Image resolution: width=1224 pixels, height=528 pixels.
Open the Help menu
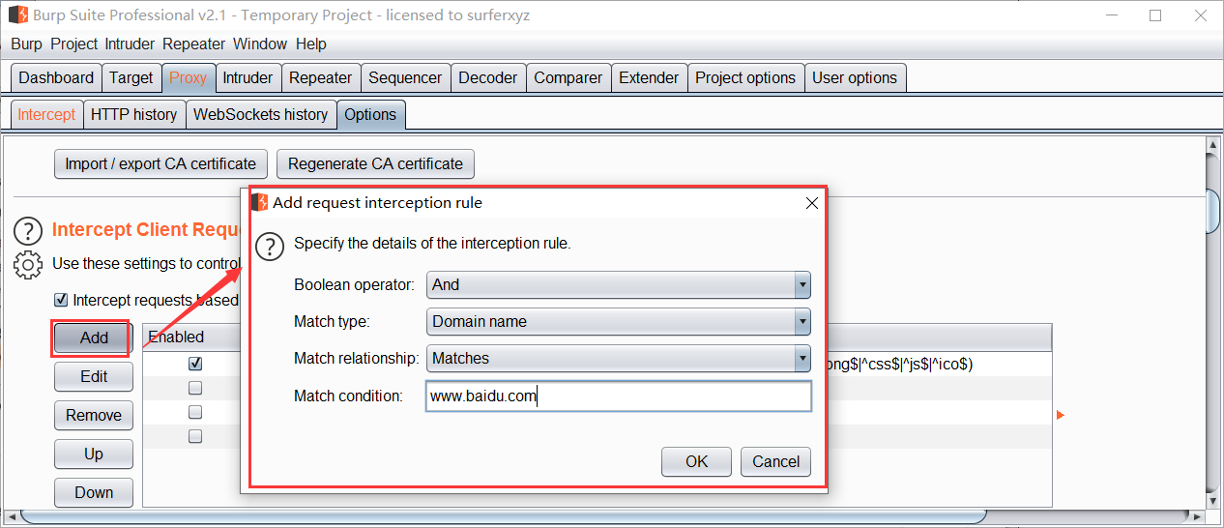tap(311, 44)
